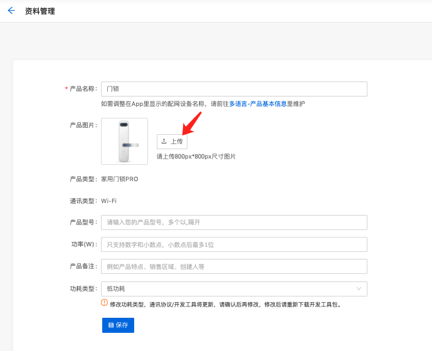Click the Wi-Fi communication type value
This screenshot has height=351, width=432.
point(108,201)
